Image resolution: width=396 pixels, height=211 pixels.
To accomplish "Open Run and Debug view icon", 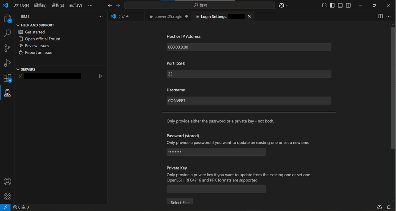I will pos(7,63).
